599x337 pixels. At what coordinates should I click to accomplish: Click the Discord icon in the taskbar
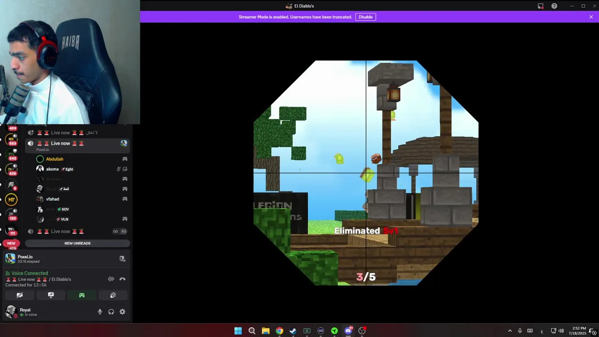coord(348,331)
